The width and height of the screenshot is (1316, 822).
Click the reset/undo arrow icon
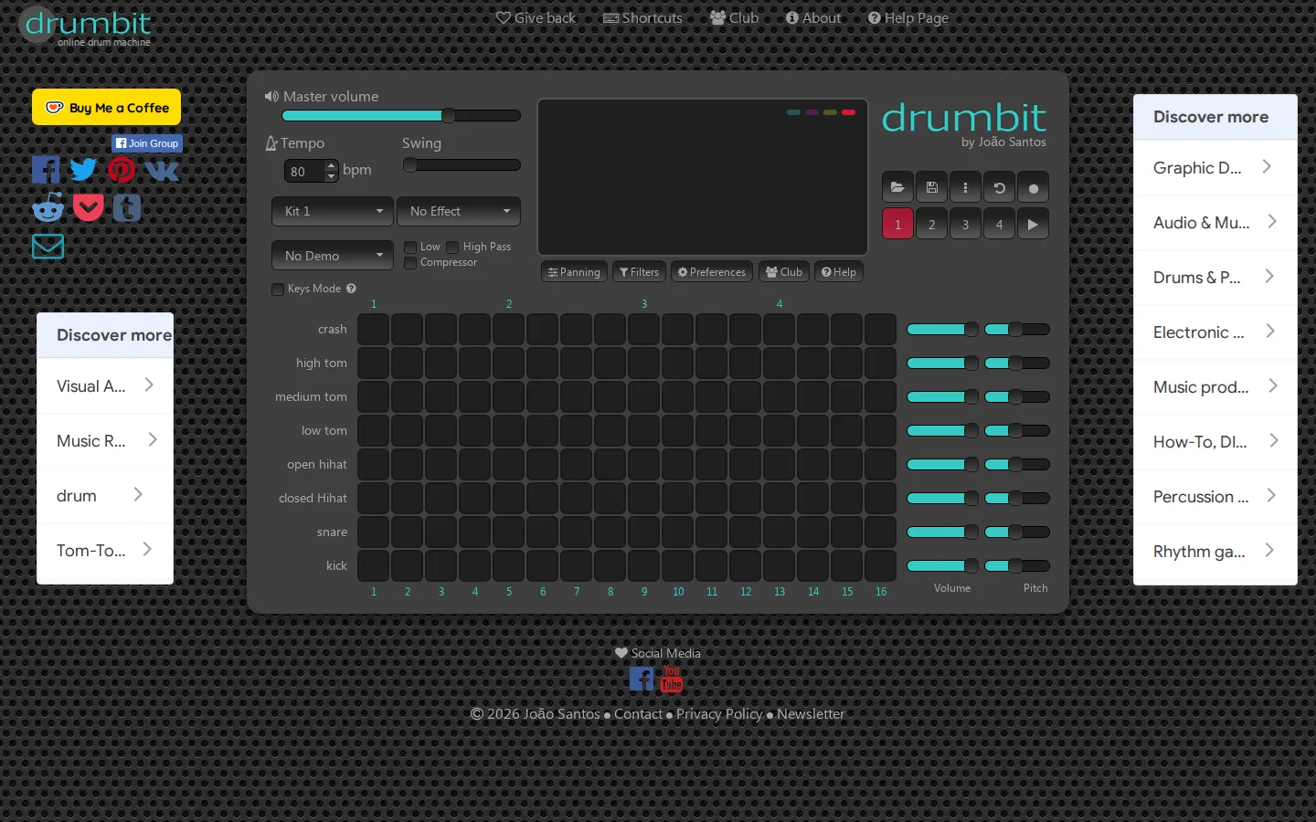tap(999, 187)
